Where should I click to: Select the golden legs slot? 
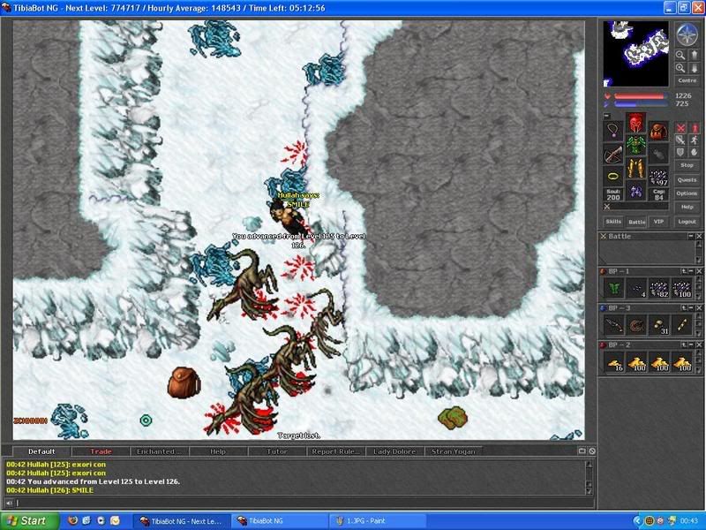tap(635, 168)
